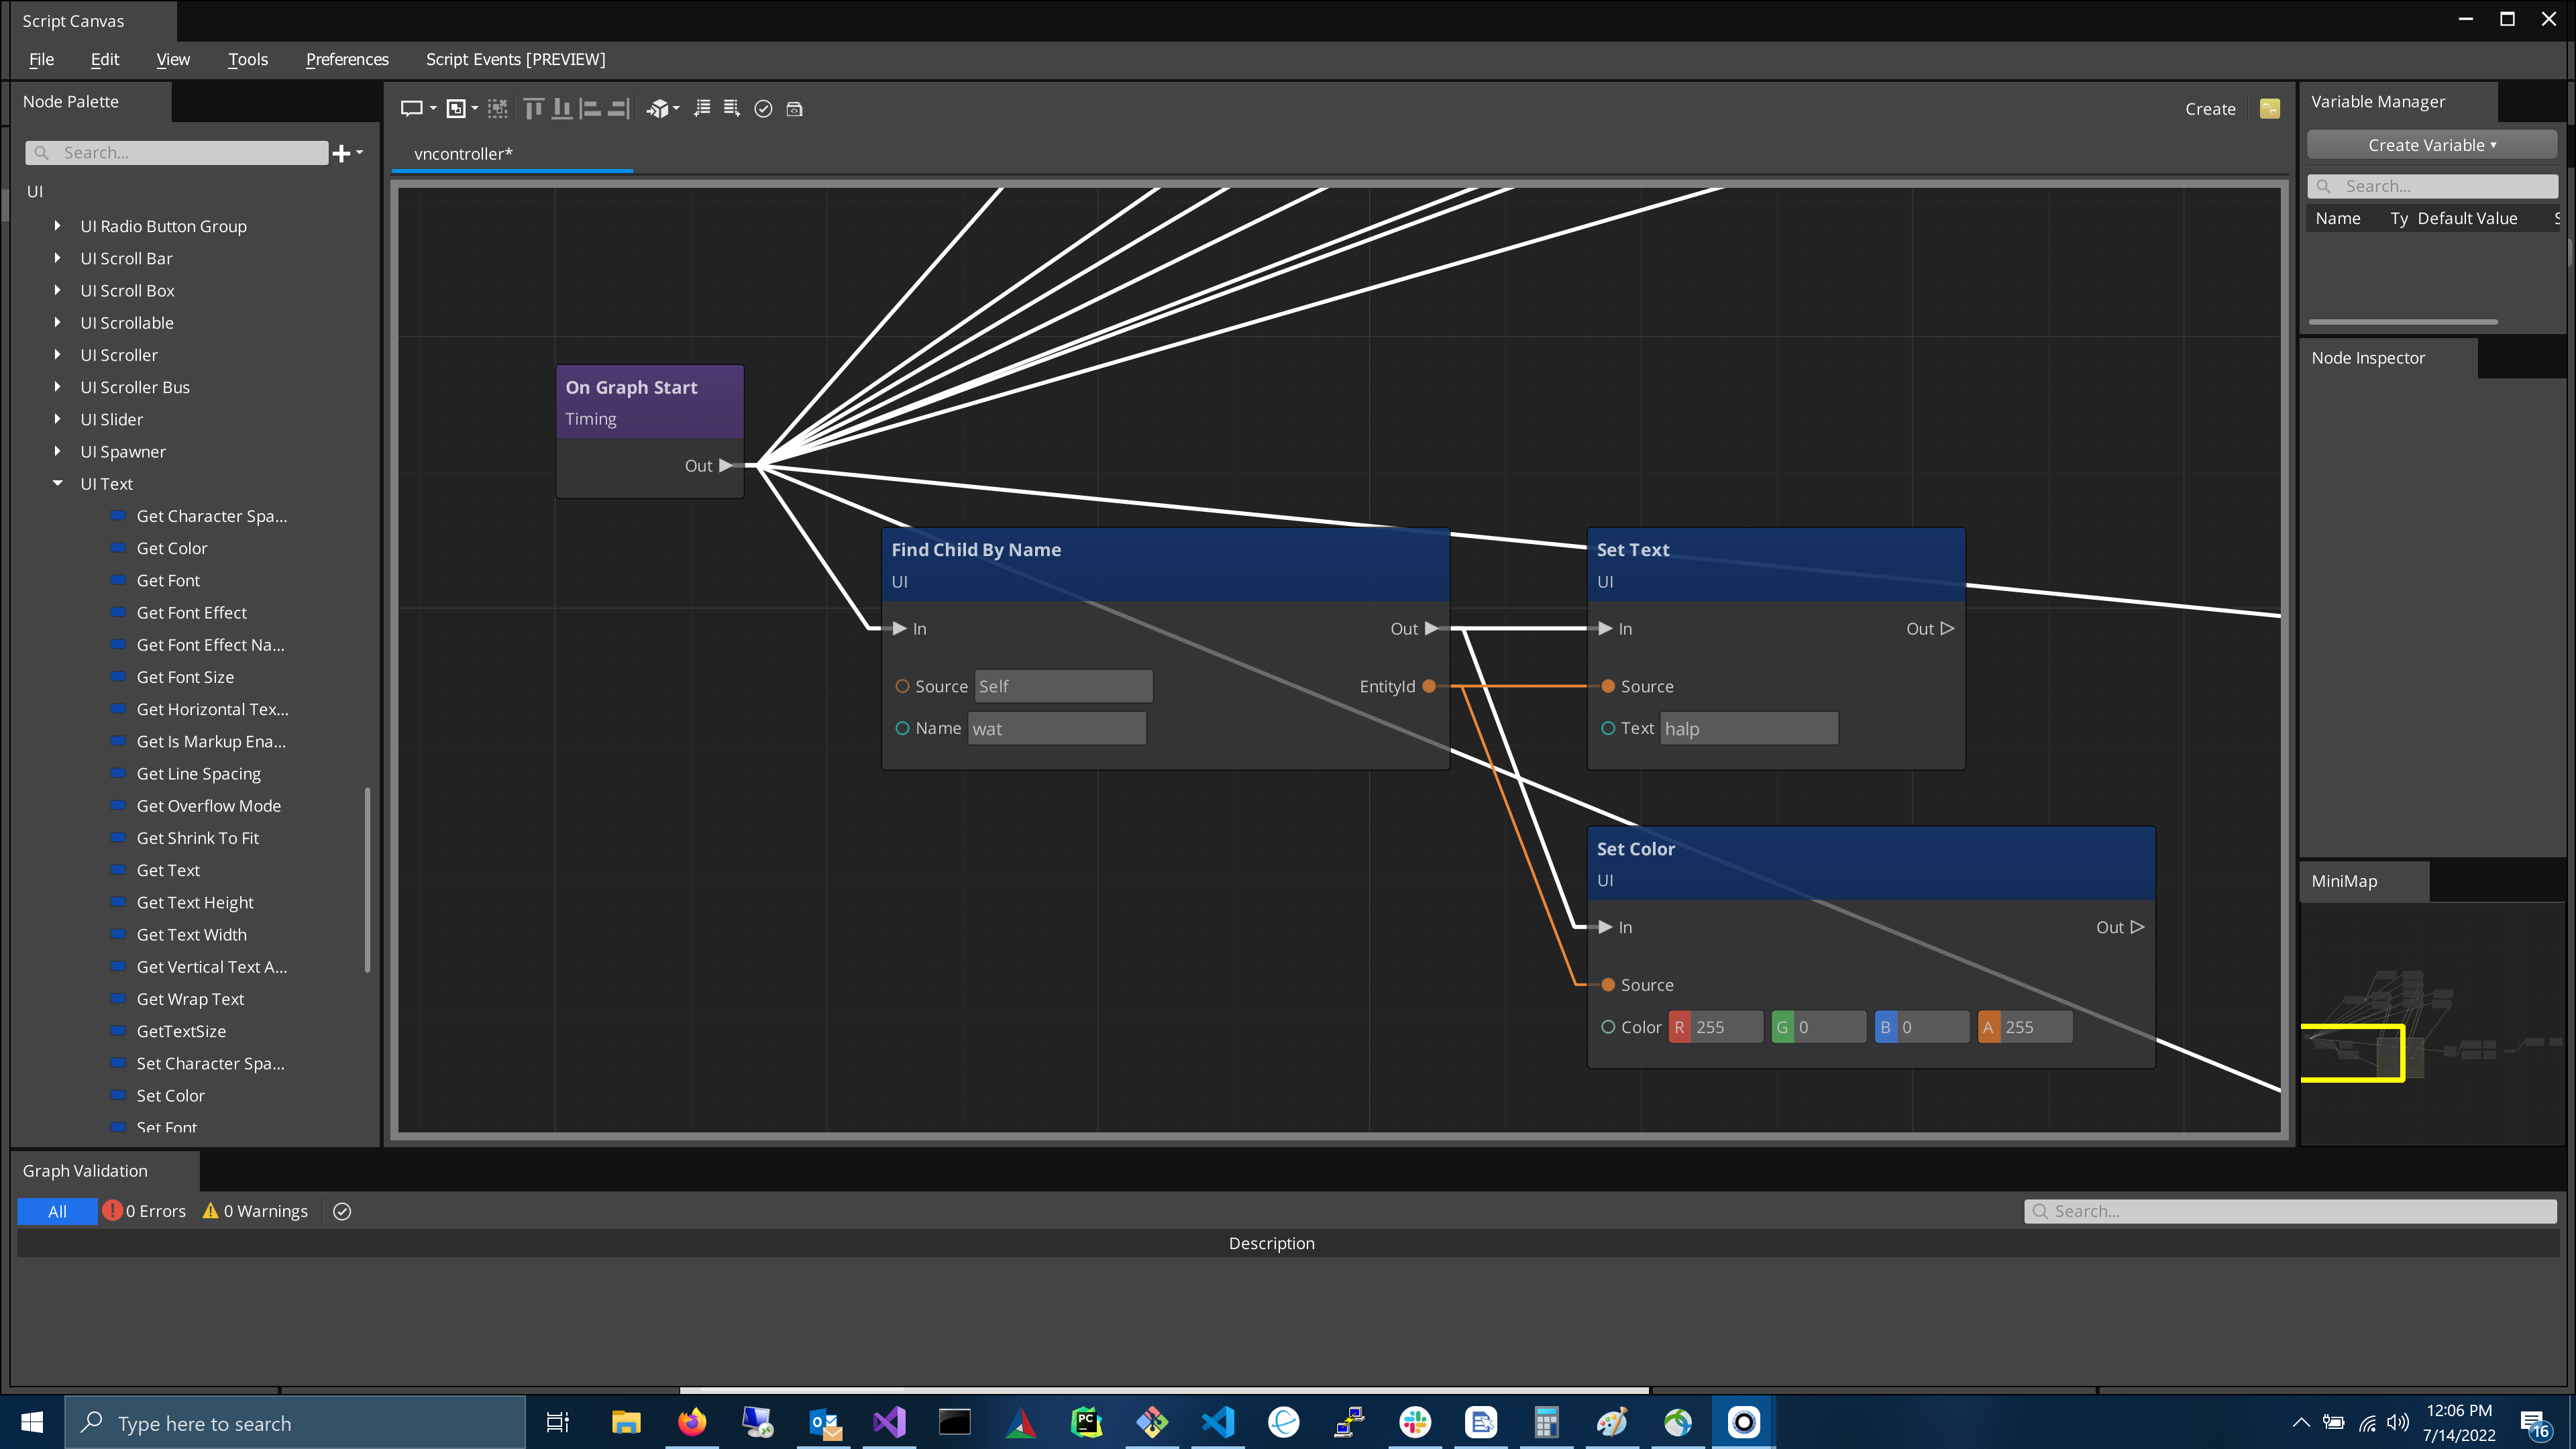2576x1449 pixels.
Task: Click the Name field containing wat
Action: click(1056, 729)
